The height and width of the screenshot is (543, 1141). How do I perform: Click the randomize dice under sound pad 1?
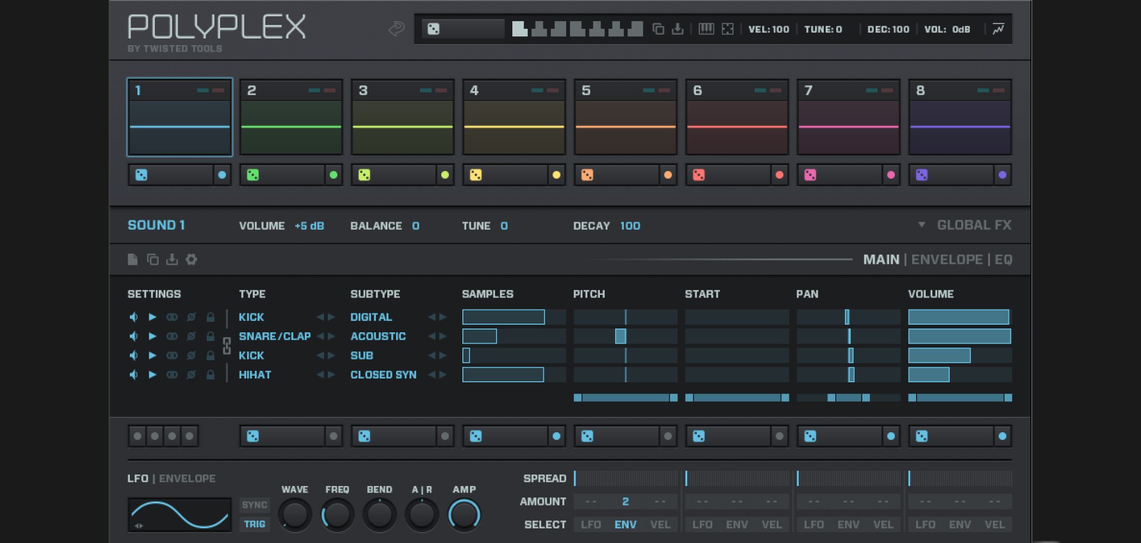141,175
